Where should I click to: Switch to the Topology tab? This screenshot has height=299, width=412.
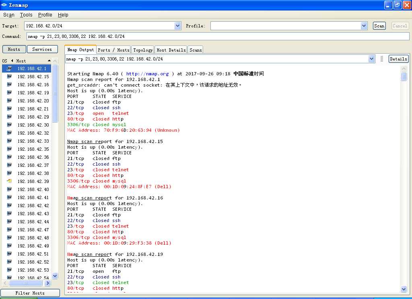[143, 50]
